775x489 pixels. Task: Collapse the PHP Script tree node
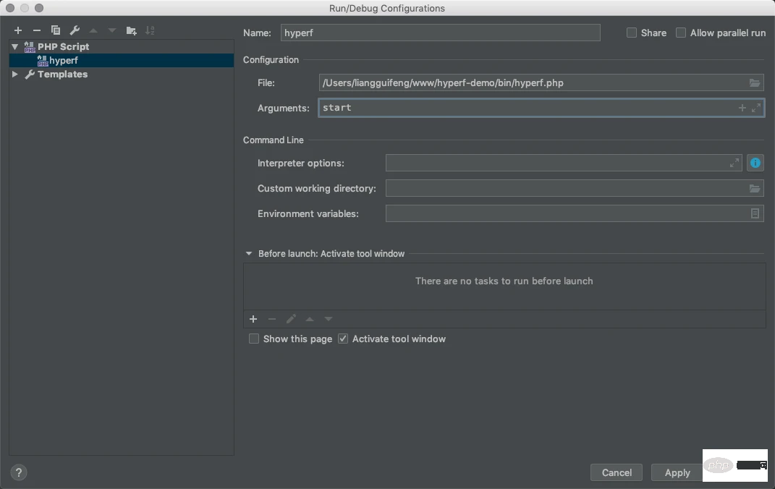15,47
